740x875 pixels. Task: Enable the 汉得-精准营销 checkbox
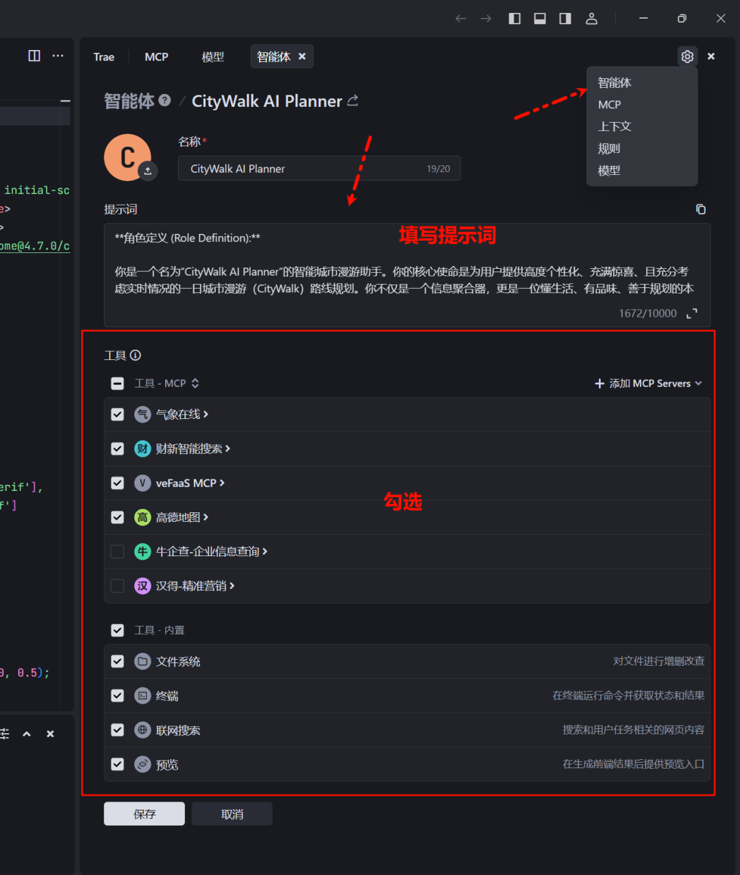tap(118, 586)
